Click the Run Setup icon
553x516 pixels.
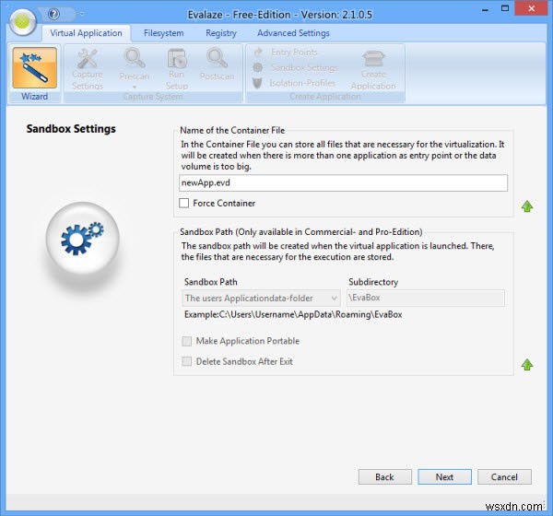coord(177,58)
